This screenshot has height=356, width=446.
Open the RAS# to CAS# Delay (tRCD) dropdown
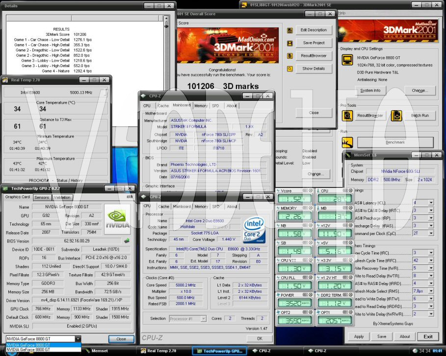tap(431, 211)
